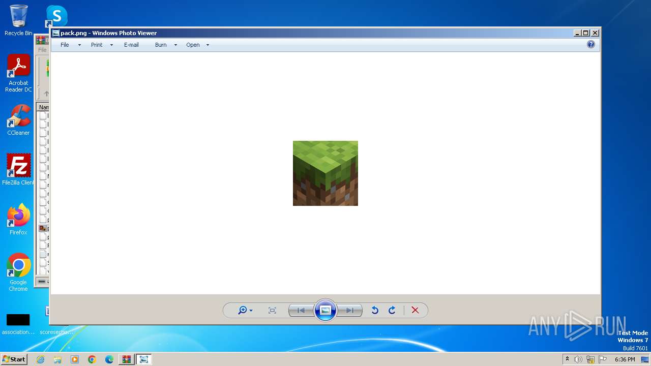This screenshot has width=651, height=366.
Task: Show hidden tray icons arrow
Action: tap(567, 359)
